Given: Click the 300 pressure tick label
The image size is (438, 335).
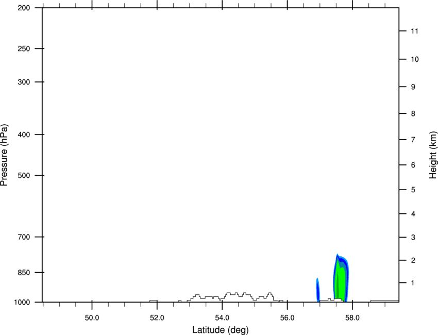Looking at the screenshot, I should click(x=24, y=82).
